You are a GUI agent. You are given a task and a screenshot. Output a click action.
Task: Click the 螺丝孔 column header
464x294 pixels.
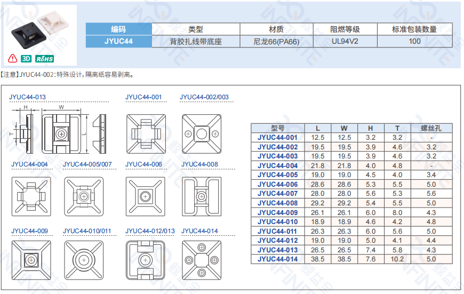coord(431,128)
